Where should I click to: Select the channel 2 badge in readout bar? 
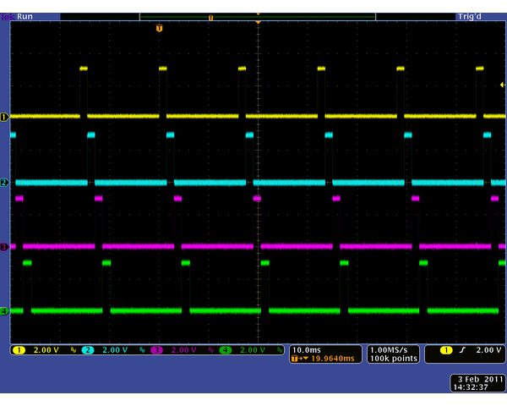coord(87,349)
